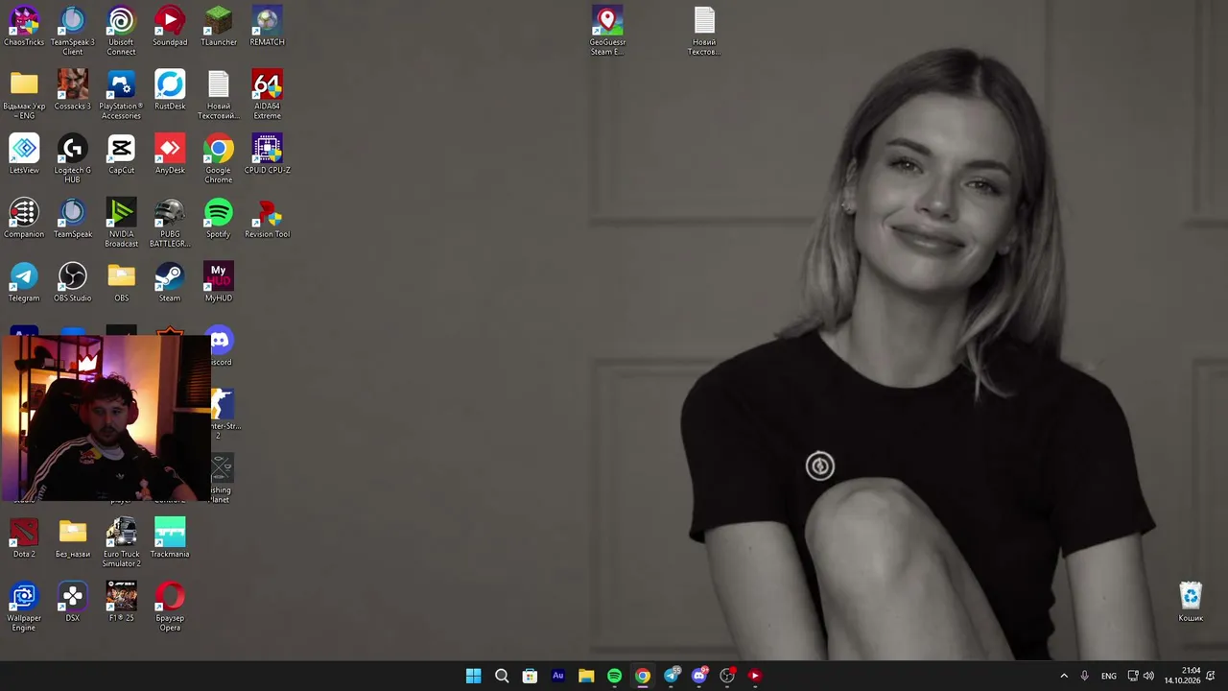Image resolution: width=1228 pixels, height=691 pixels.
Task: Select the Dota 2 desktop icon
Action: click(24, 538)
